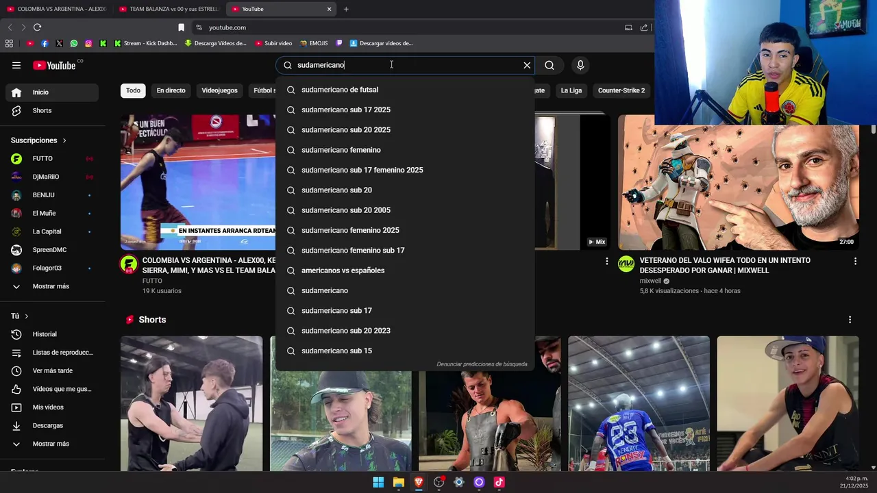Open Historial in the sidebar

[52, 334]
